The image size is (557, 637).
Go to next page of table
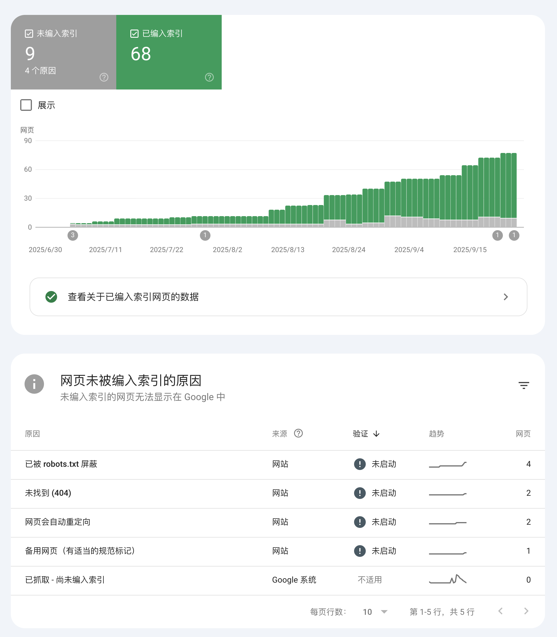coord(526,611)
